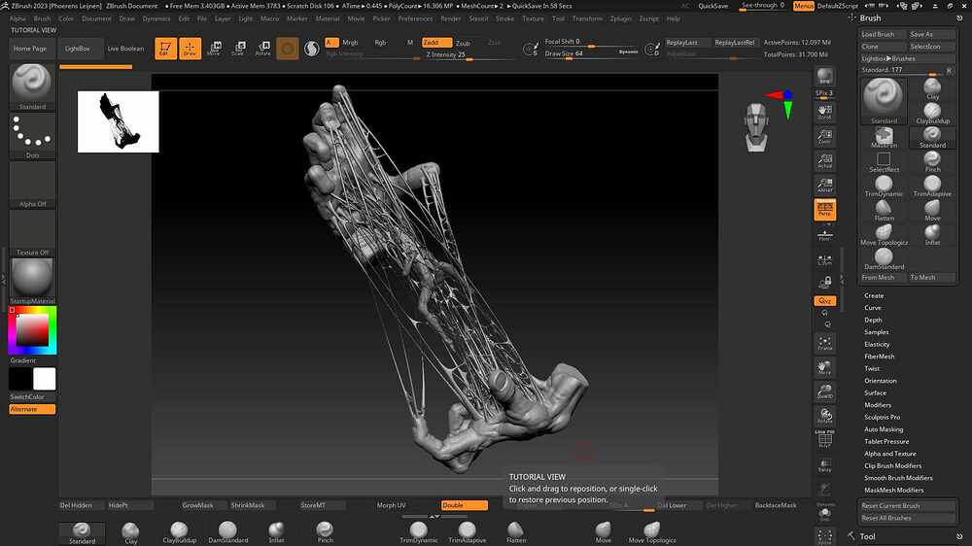
Task: Expand the Tablet Pressure section
Action: (x=886, y=441)
